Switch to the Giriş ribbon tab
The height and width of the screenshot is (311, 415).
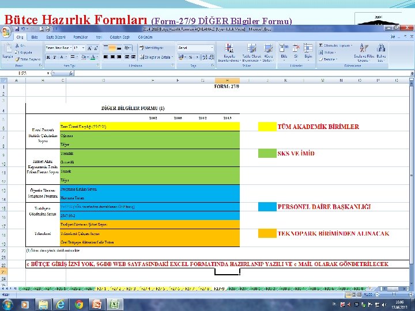pyautogui.click(x=20, y=37)
